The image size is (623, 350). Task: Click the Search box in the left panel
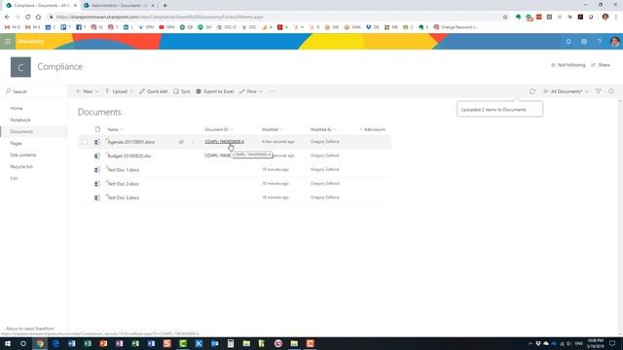pos(34,91)
